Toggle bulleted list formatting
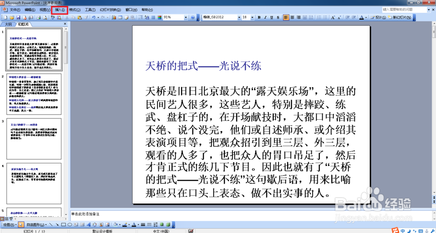Screen dimensions: 436x233 (x=325, y=17)
